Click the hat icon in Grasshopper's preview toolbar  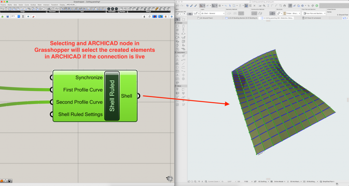(144, 16)
